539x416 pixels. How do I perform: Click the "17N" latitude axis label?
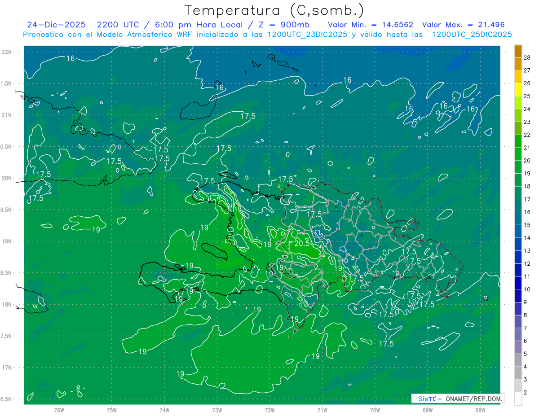click(7, 368)
